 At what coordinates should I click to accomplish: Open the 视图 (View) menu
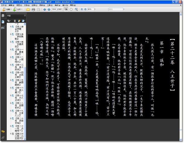pos(19,5)
